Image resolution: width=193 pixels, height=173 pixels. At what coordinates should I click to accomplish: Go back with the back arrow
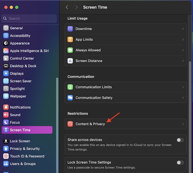[67, 7]
